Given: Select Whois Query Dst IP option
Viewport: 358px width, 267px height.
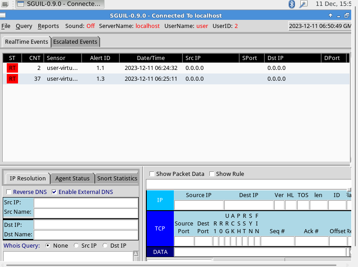Looking at the screenshot, I should tap(105, 245).
